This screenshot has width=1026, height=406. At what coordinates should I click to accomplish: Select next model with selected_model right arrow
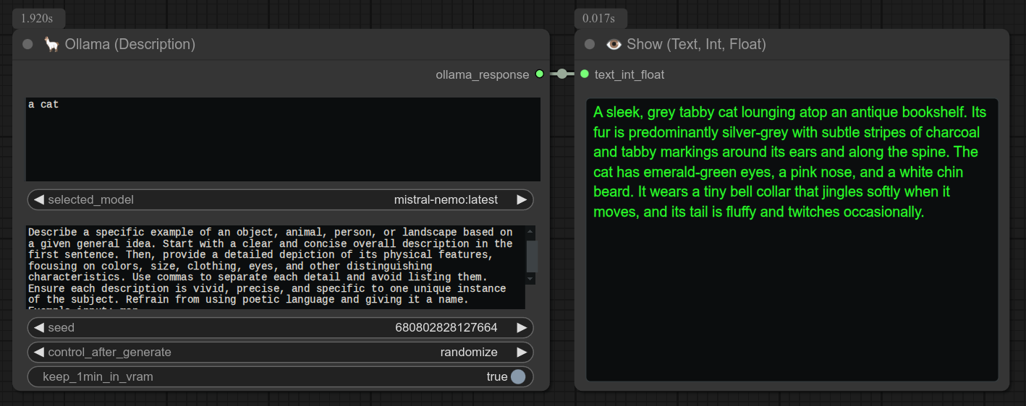point(521,200)
